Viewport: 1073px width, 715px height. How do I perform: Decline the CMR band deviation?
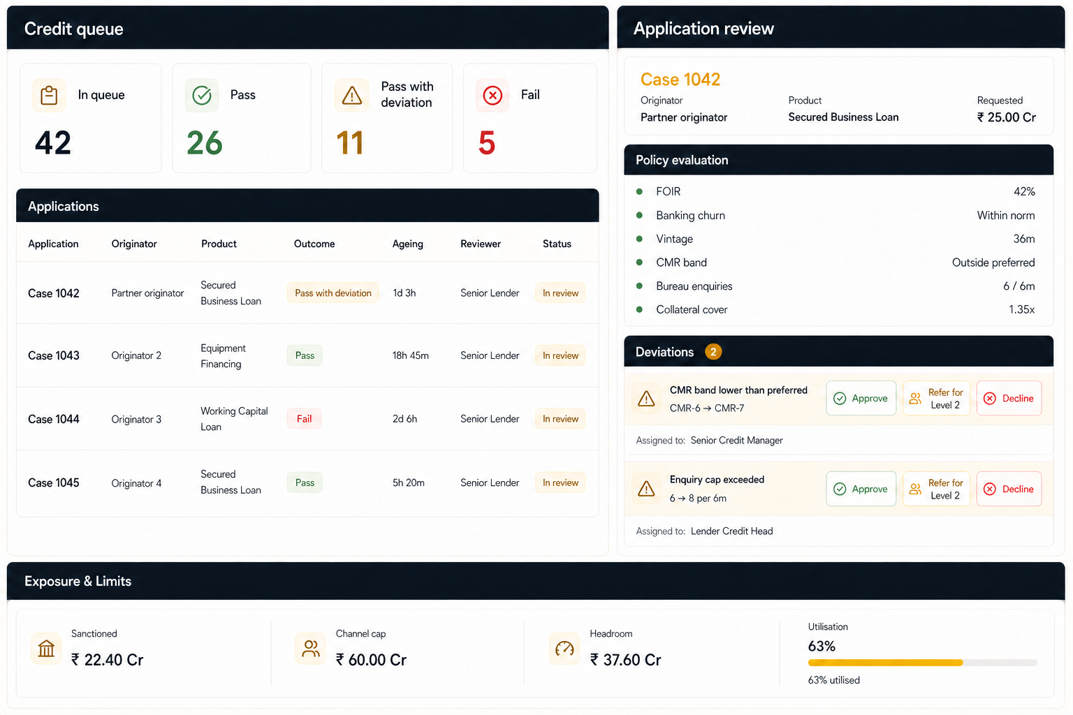(x=1009, y=398)
